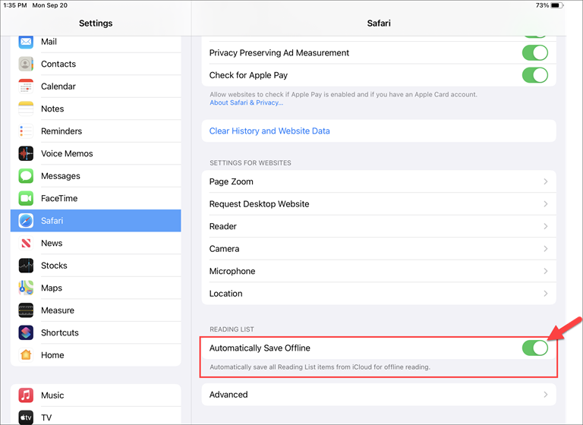Tap the Voice Memos icon in sidebar
The width and height of the screenshot is (583, 425).
(x=27, y=153)
